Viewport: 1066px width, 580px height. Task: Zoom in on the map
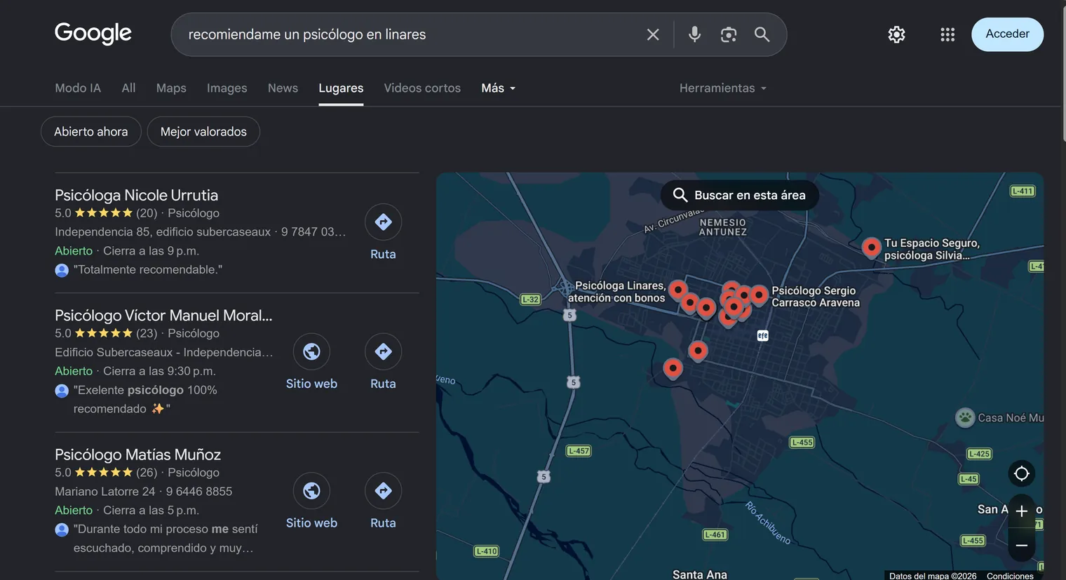(x=1022, y=511)
